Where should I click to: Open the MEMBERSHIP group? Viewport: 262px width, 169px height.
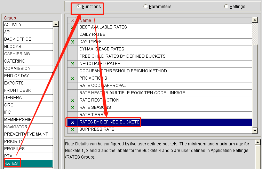click(x=17, y=120)
